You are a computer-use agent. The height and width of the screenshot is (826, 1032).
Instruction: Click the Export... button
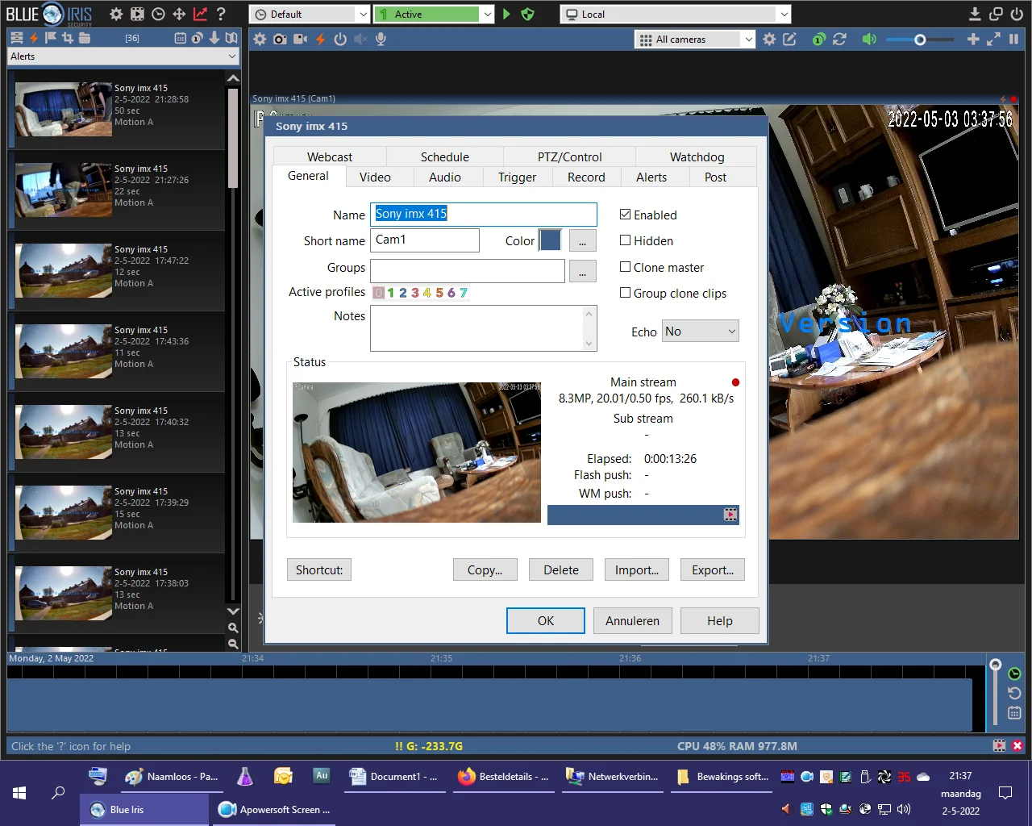712,569
